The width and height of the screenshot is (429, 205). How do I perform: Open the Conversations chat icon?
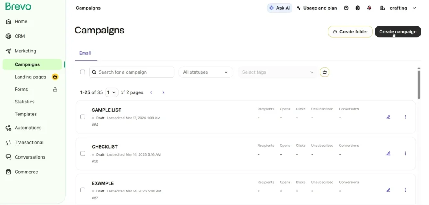point(8,157)
